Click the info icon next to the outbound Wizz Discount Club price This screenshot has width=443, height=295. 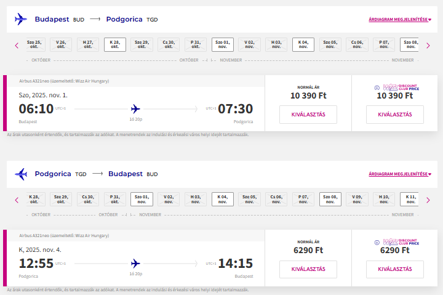click(377, 87)
